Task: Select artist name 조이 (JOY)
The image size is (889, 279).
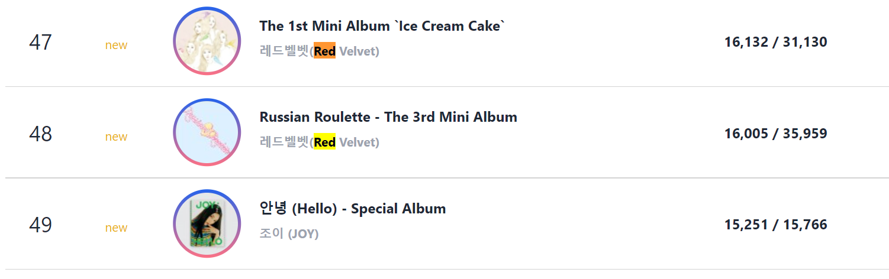Action: (x=289, y=234)
